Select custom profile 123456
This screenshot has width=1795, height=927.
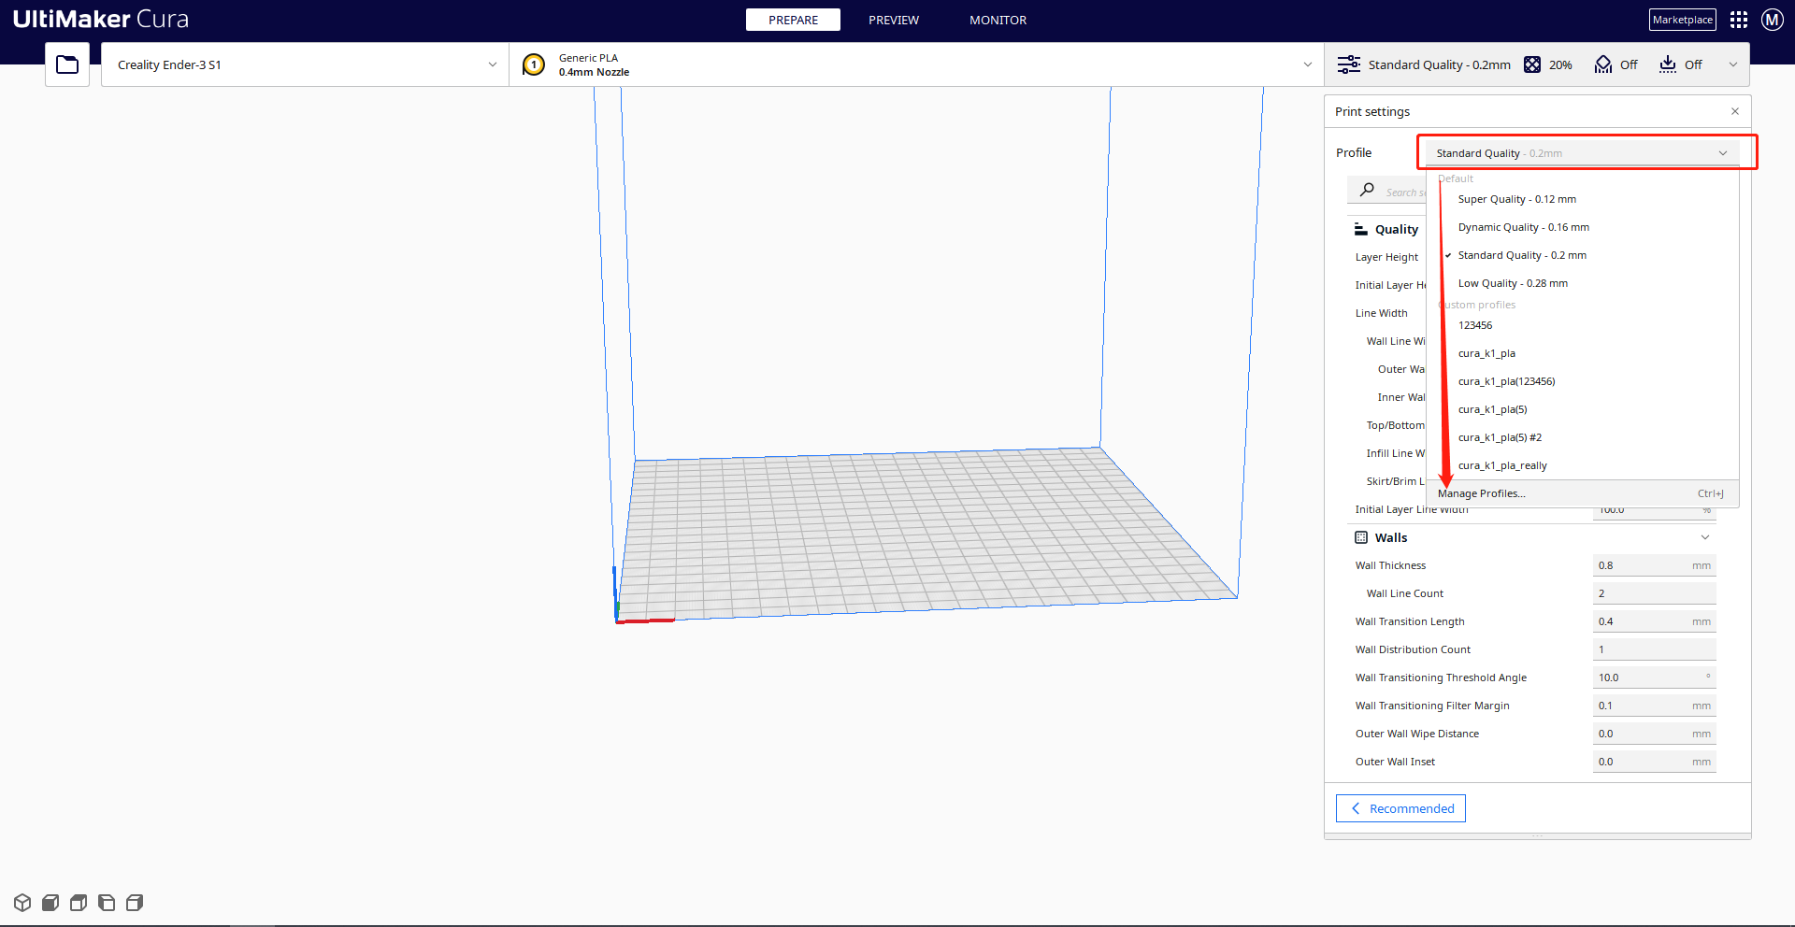pyautogui.click(x=1583, y=325)
